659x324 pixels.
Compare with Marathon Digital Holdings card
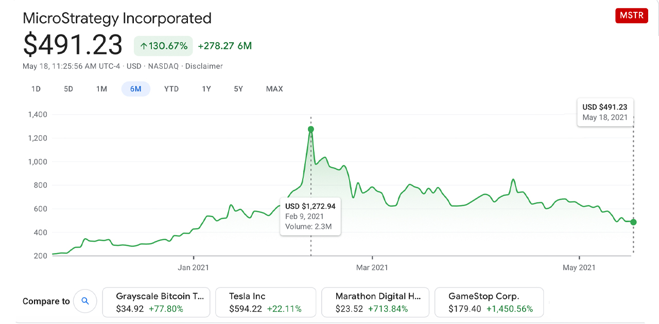[375, 302]
